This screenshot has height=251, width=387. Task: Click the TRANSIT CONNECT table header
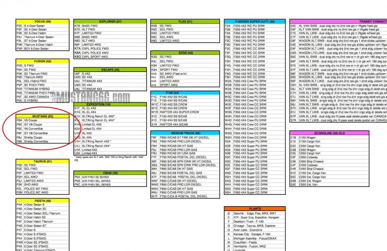[x=338, y=22]
